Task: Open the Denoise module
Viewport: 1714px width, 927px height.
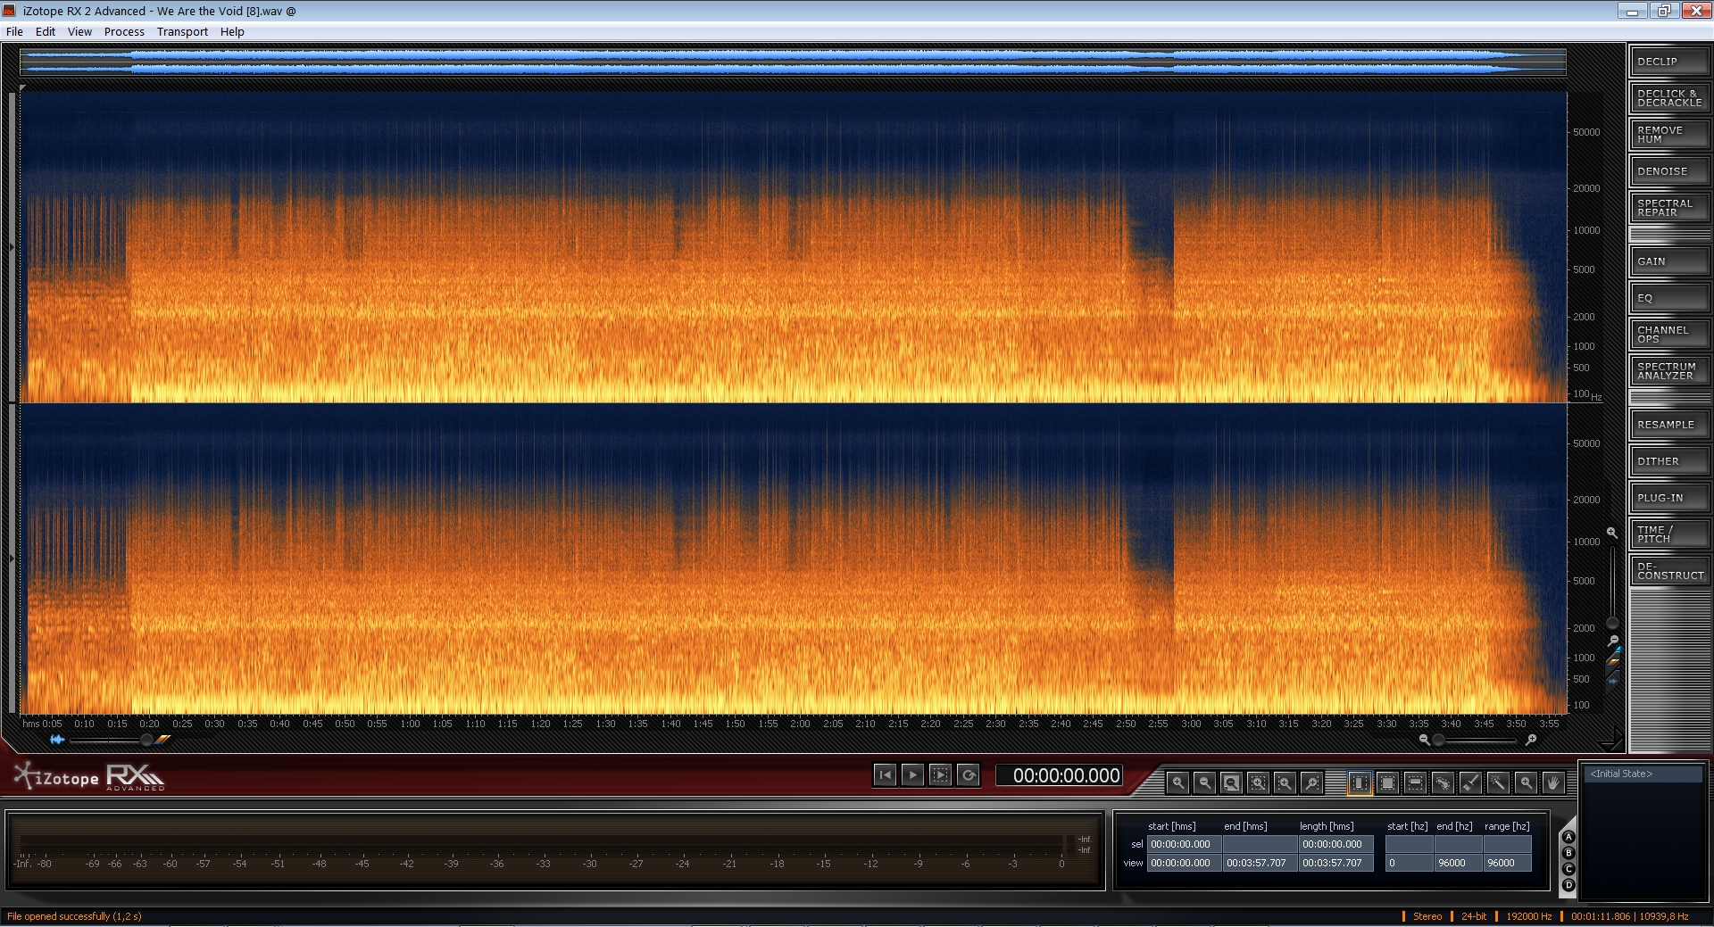Action: pyautogui.click(x=1668, y=171)
